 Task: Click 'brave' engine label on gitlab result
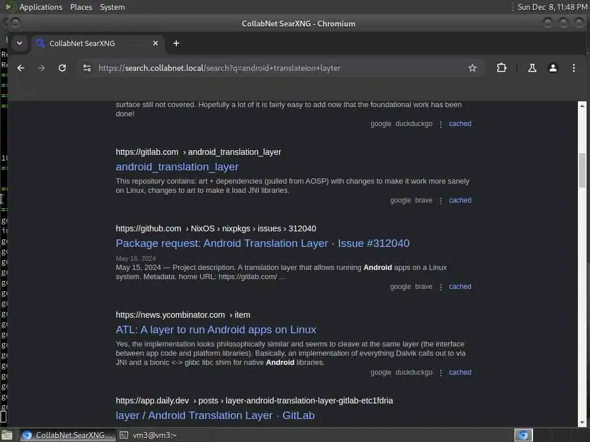click(x=423, y=200)
